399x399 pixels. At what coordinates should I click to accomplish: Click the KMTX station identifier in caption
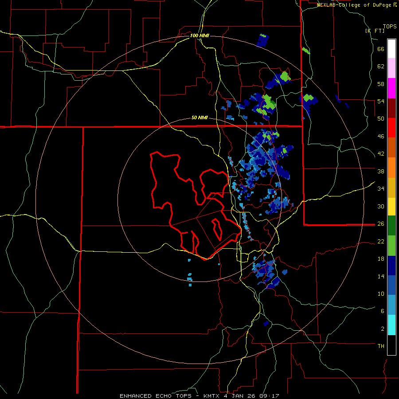[x=211, y=396]
